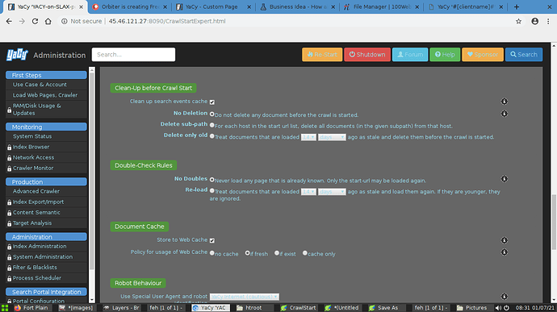
Task: Open info icon for No Doubles row
Action: click(x=504, y=179)
